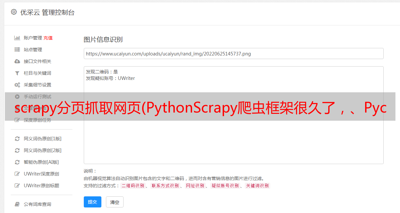Click the 说明： label
The width and height of the screenshot is (400, 213).
click(90, 171)
